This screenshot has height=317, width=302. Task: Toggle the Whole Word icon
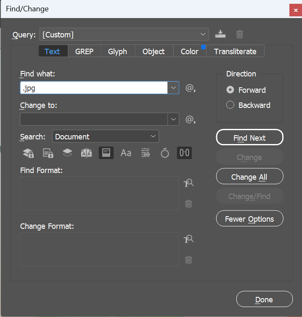(x=146, y=153)
